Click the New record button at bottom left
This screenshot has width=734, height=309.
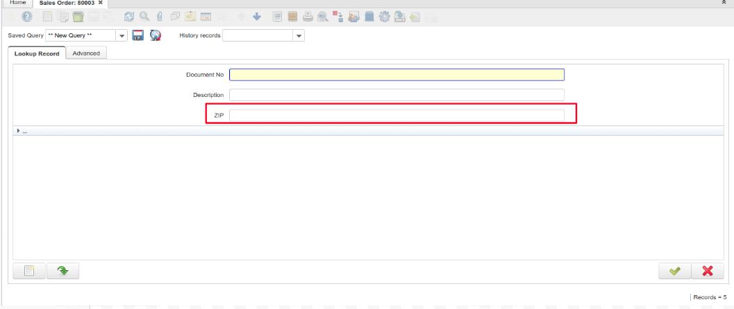(29, 271)
